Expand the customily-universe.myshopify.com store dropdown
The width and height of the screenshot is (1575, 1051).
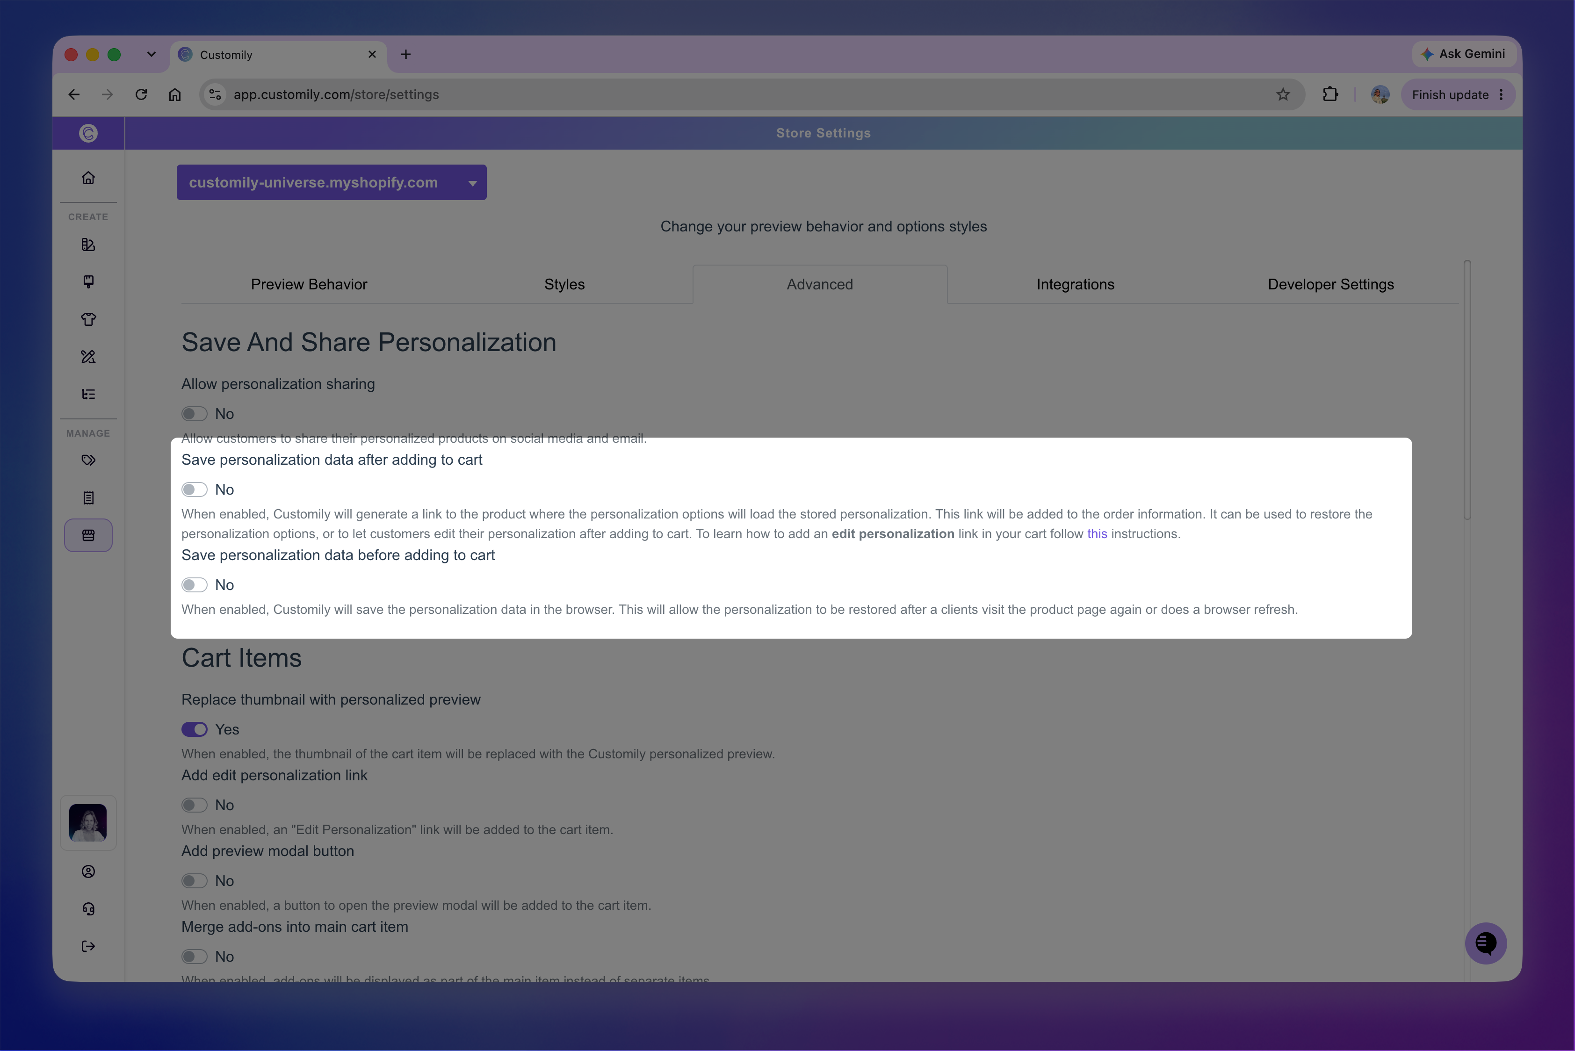(331, 182)
